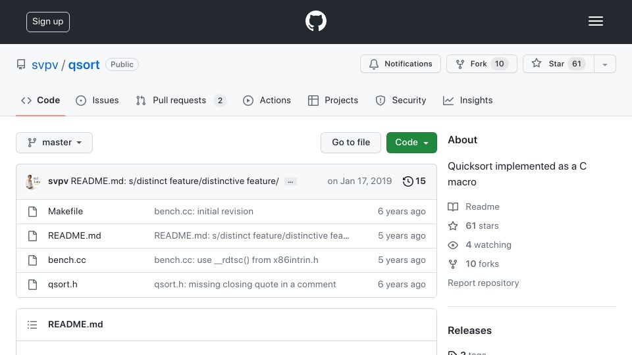Click the Public badge label
Viewport: 632px width, 355px height.
pos(122,64)
